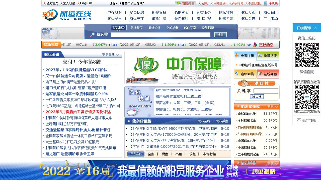The image size is (321, 180).
Task: Click the 栏目导航 button
Action: pyautogui.click(x=136, y=154)
